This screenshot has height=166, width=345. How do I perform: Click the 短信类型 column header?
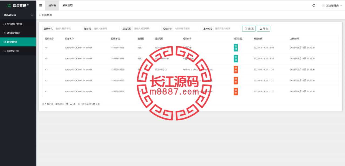coord(238,39)
